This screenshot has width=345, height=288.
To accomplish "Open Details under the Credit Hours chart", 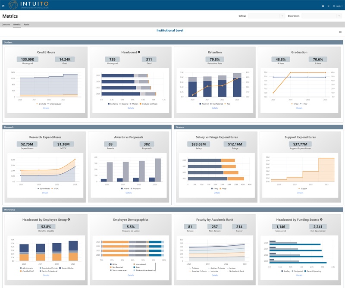I will coord(46,108).
